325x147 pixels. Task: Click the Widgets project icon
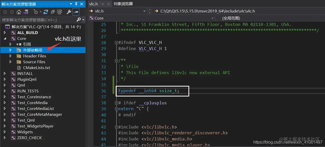[x=13, y=132]
